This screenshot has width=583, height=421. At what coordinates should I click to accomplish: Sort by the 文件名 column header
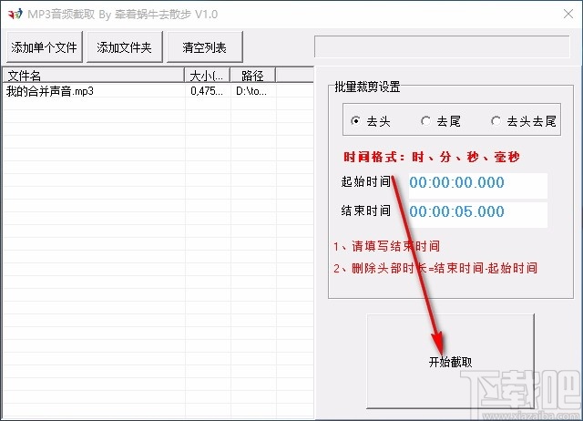tap(94, 76)
